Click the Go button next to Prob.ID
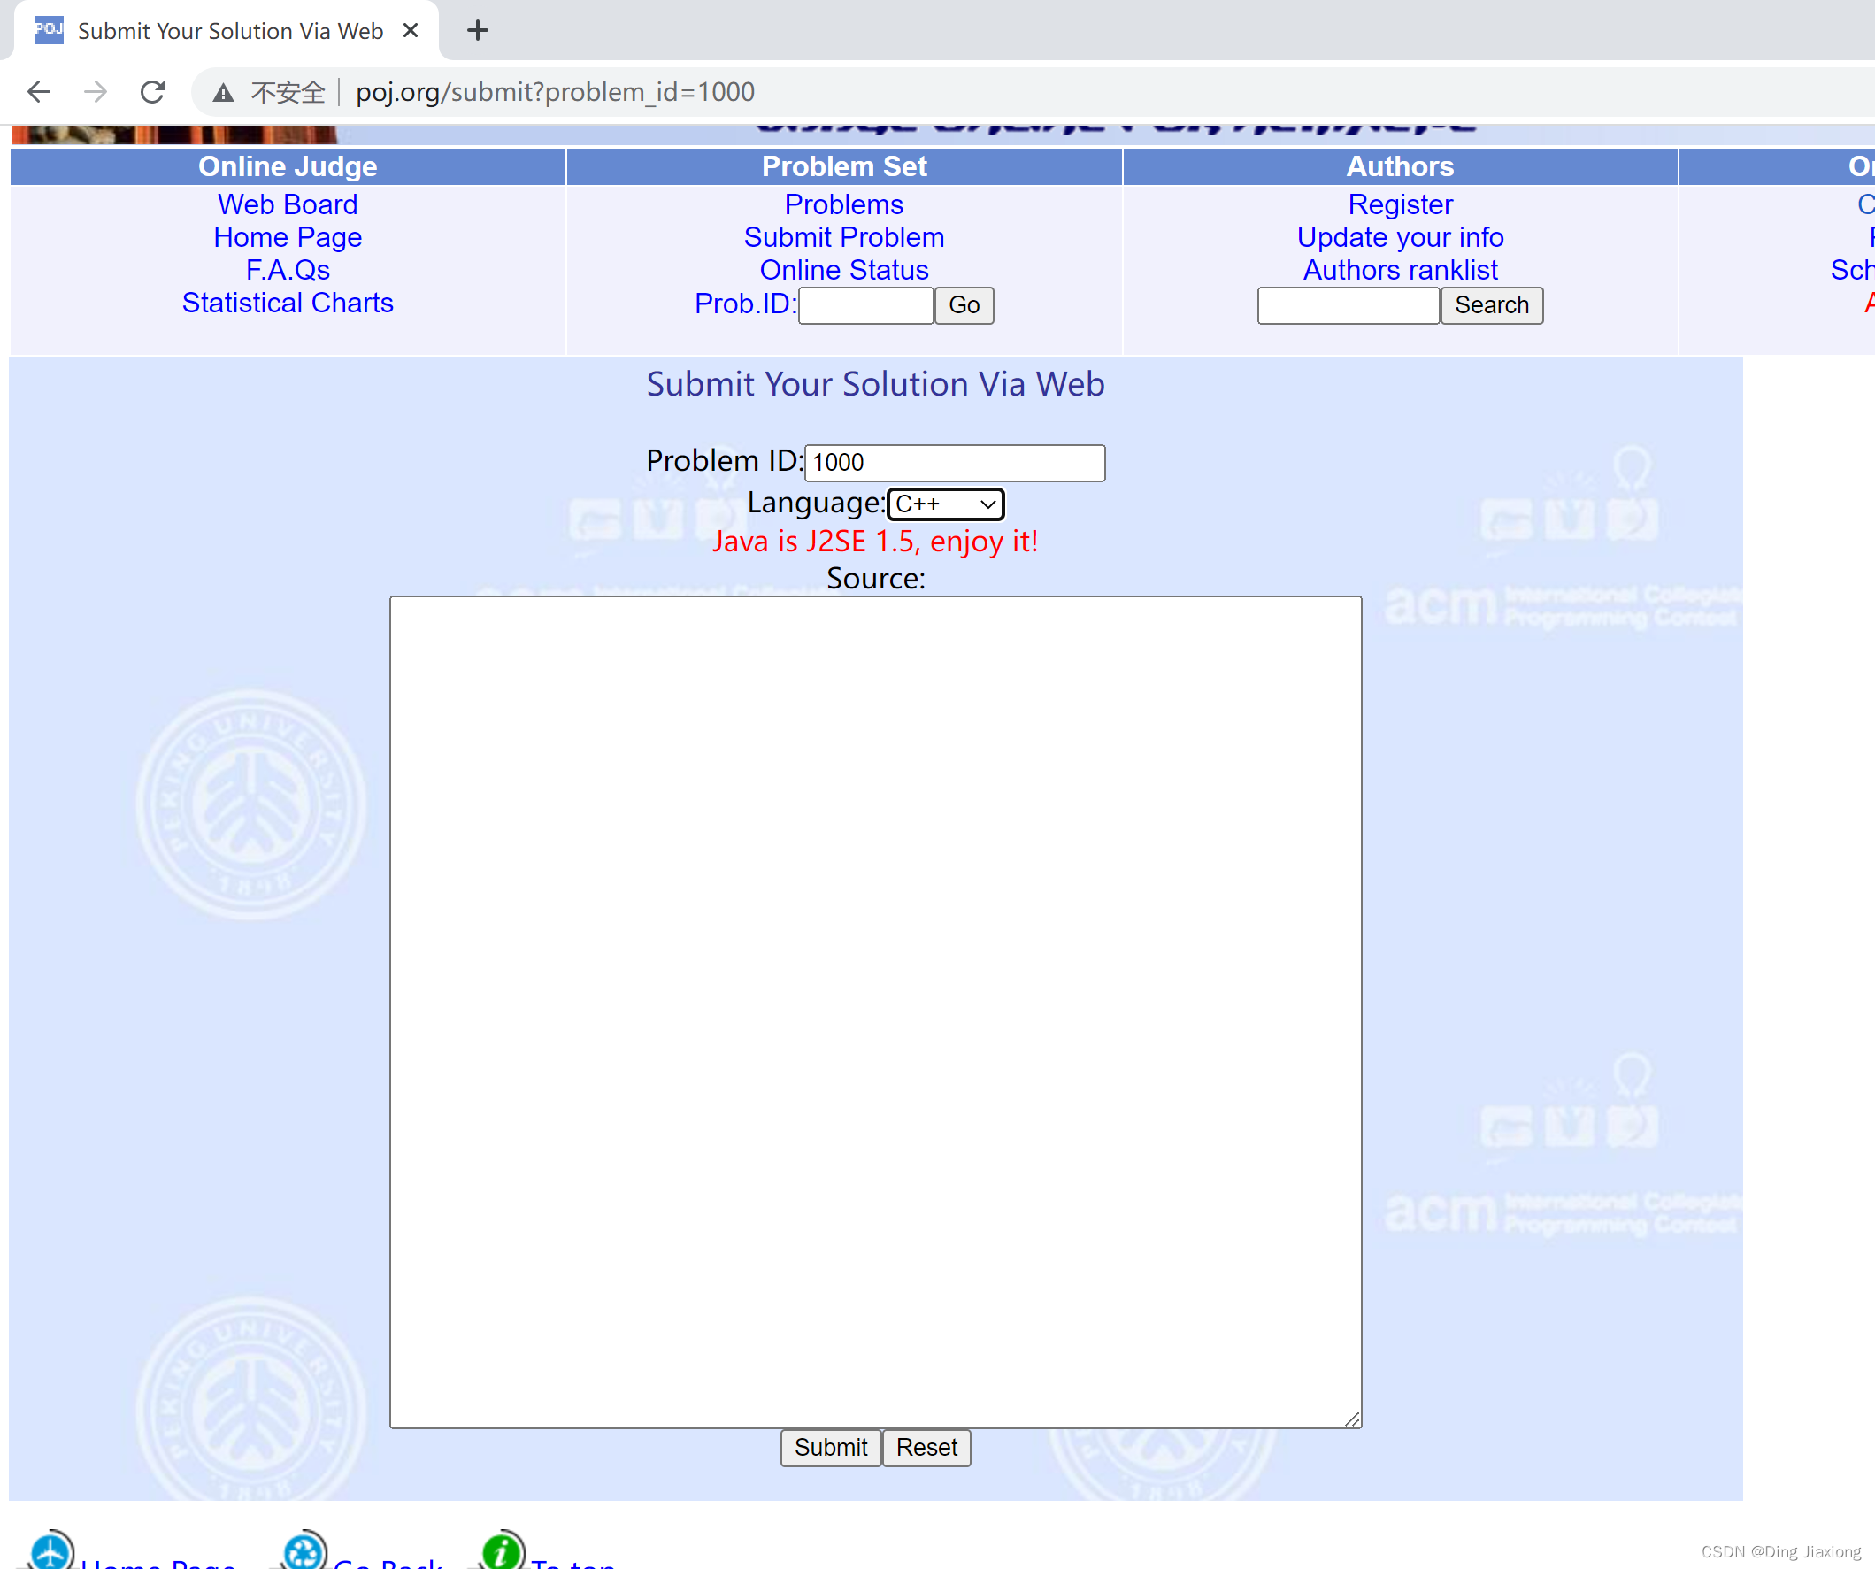This screenshot has height=1569, width=1875. point(964,305)
